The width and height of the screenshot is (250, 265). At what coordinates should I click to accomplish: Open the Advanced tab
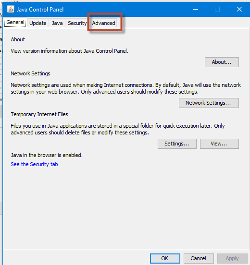coord(103,23)
